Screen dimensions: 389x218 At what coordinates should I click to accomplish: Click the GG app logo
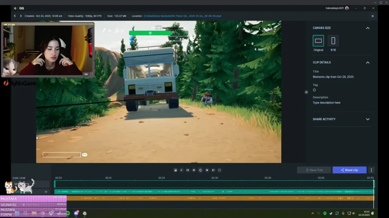pos(22,8)
